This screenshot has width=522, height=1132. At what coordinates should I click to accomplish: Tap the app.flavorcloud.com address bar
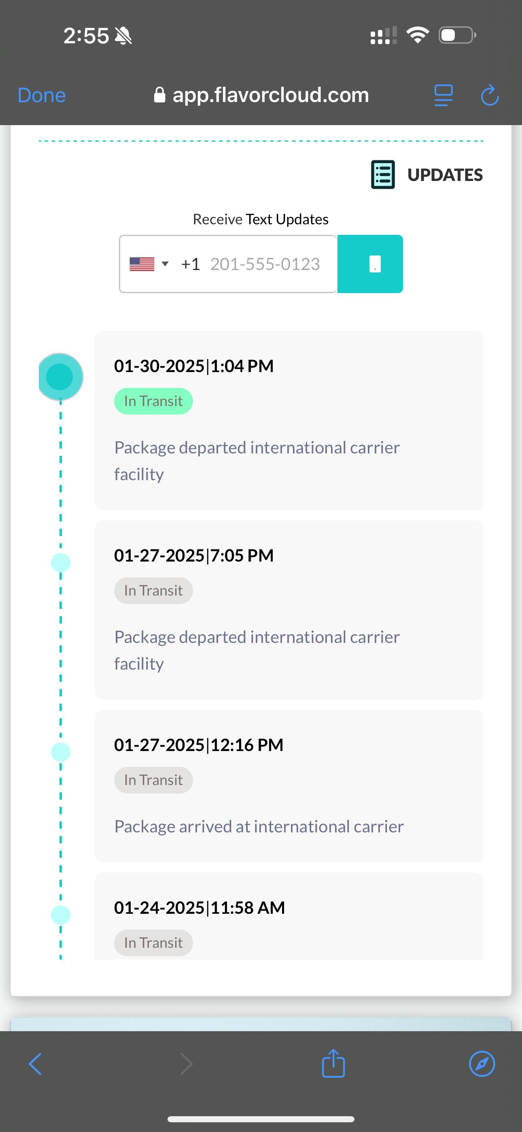tap(261, 96)
